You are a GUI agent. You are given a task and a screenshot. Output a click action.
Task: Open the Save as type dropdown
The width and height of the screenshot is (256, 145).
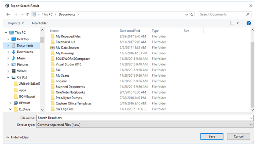[145, 125]
